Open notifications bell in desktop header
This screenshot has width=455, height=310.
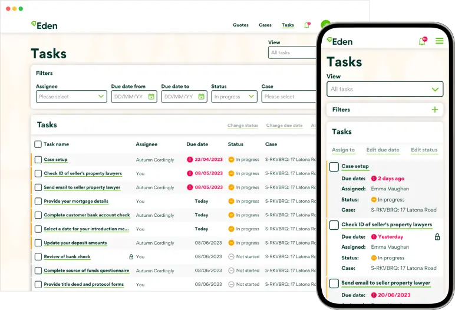pyautogui.click(x=307, y=25)
